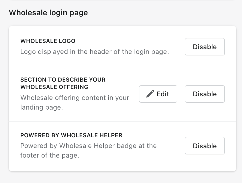This screenshot has width=242, height=183.
Task: Click the 'footer of the page.' text
Action: click(x=49, y=155)
